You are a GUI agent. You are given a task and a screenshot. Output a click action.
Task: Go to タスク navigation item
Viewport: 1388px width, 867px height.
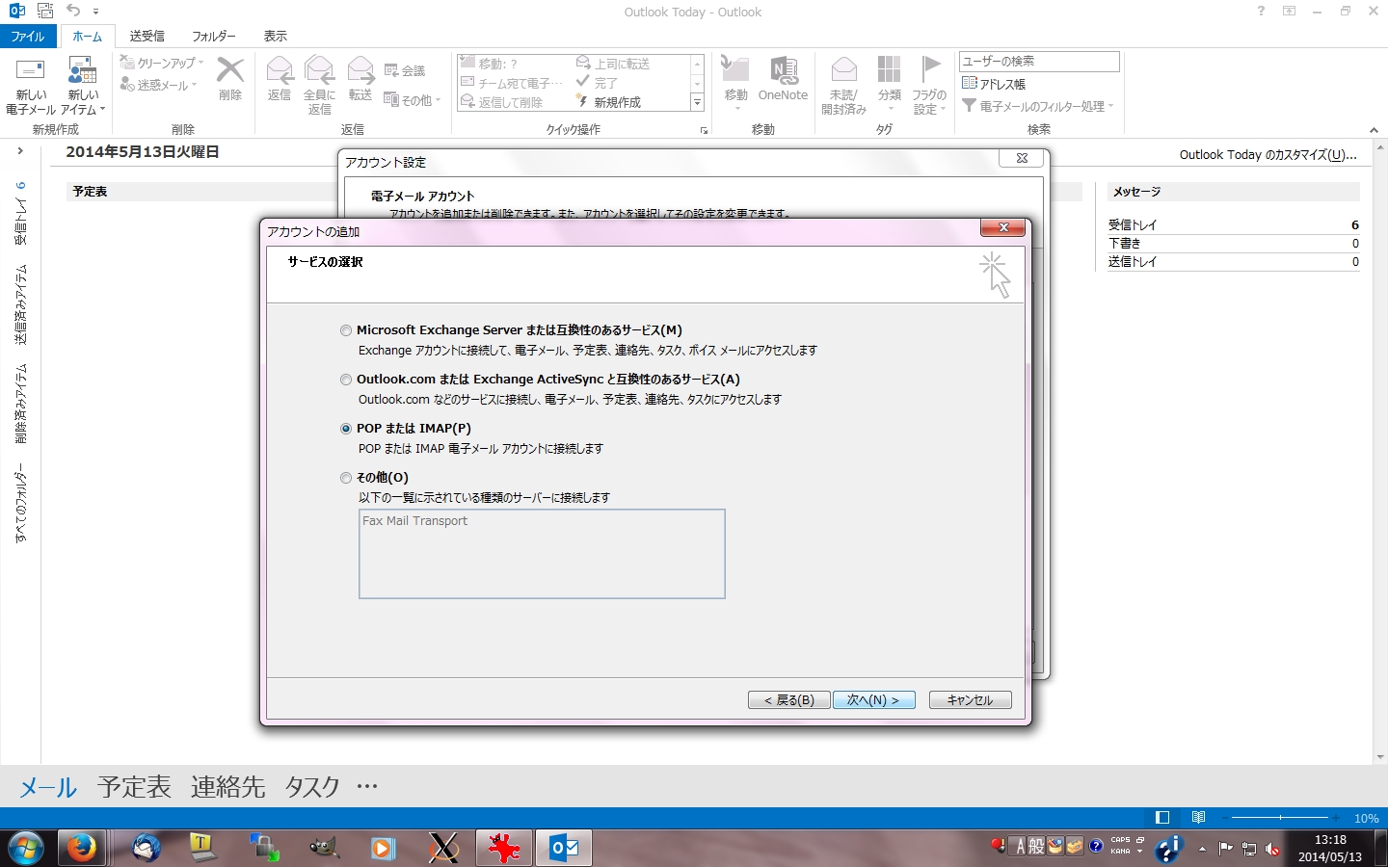pos(312,787)
